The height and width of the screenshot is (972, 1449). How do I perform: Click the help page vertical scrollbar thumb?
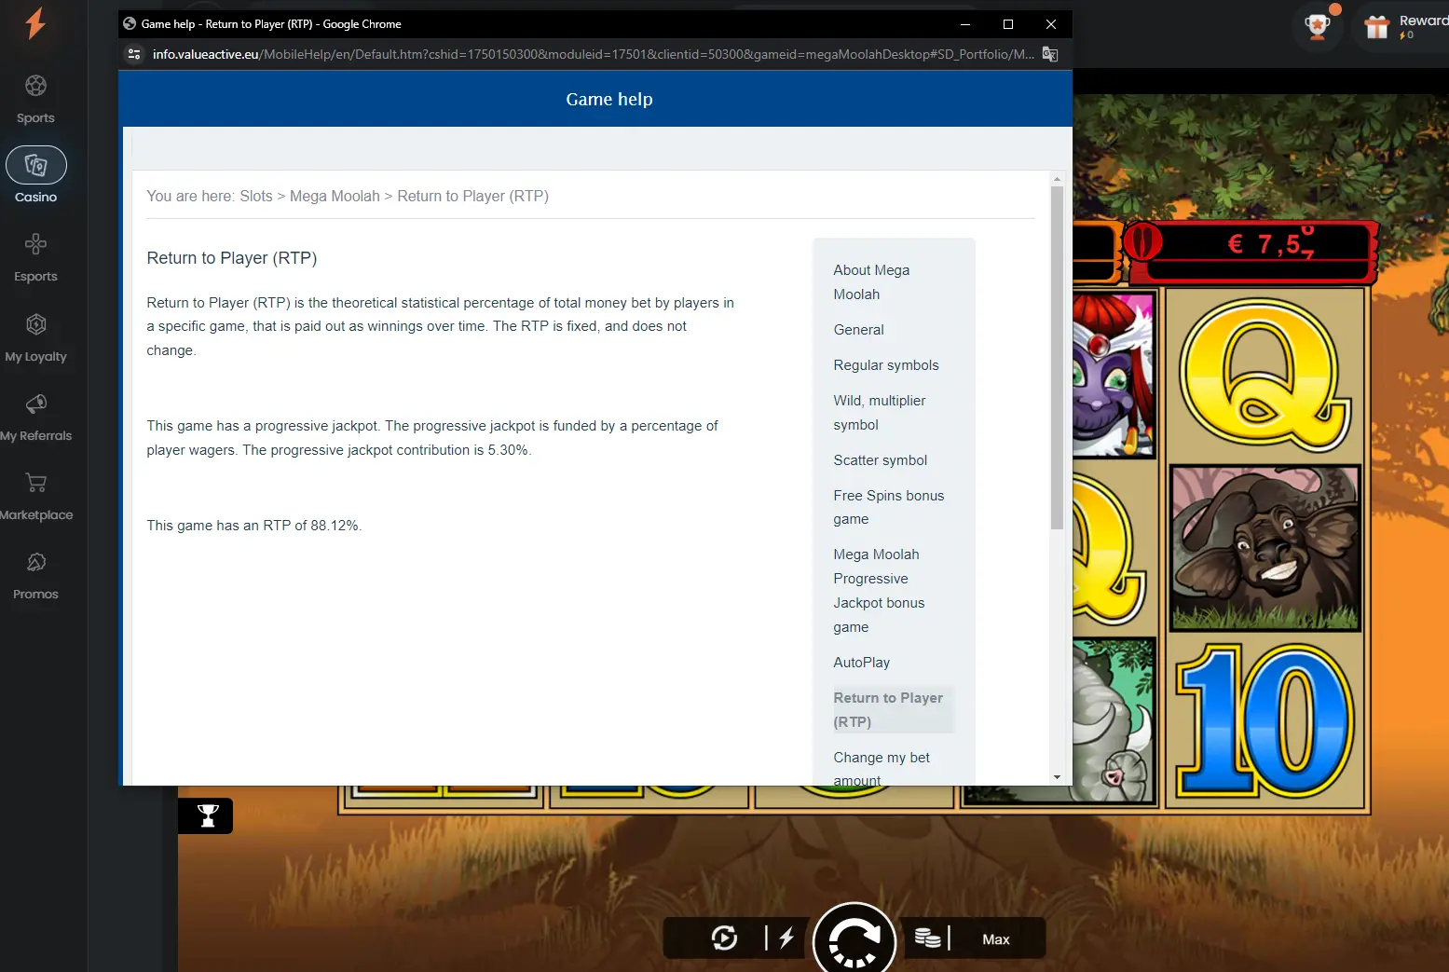pos(1057,358)
